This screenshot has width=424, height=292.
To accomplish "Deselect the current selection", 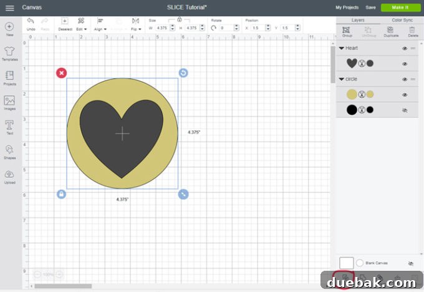I will pyautogui.click(x=65, y=24).
